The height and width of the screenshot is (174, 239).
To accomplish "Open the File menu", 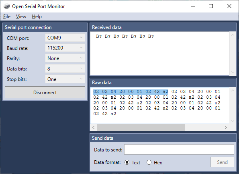I will [7, 17].
